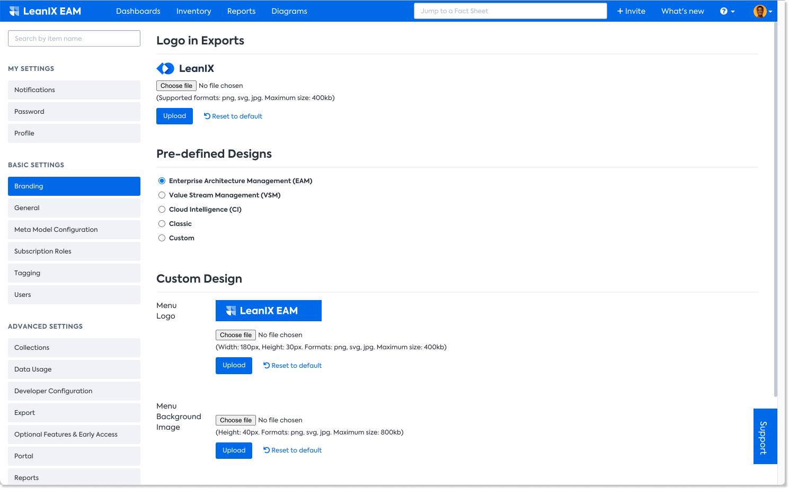Open General settings
Viewport: 789px width, 489px height.
[x=74, y=208]
